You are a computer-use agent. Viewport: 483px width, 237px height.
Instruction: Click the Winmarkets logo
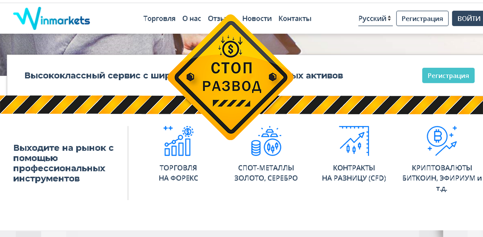(51, 19)
